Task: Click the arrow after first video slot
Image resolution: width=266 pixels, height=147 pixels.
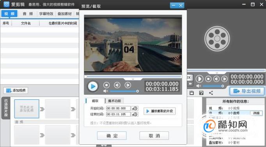Action: tap(42, 109)
